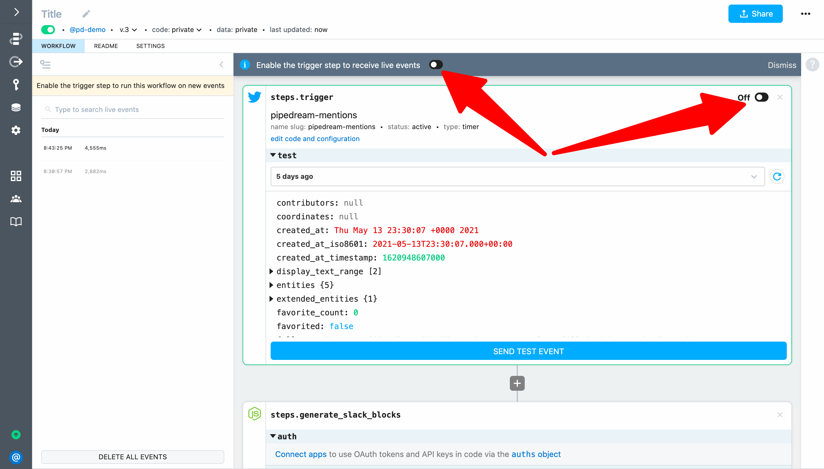Open the event sources arrow icon
The width and height of the screenshot is (824, 469).
16,61
